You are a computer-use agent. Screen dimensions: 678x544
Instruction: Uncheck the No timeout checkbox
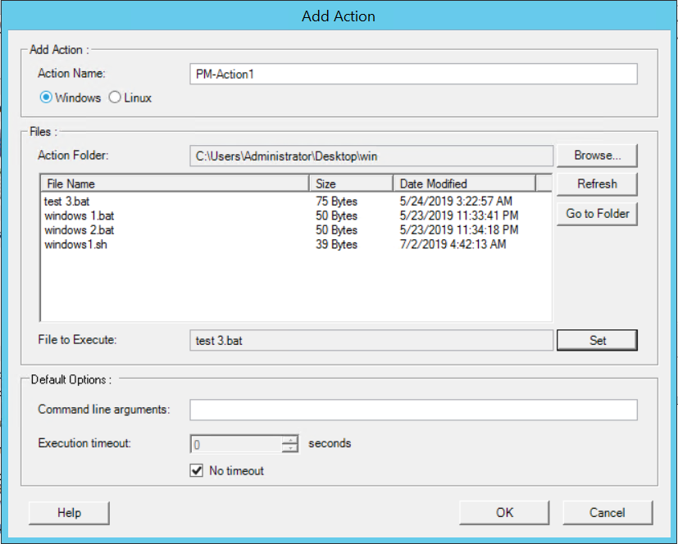coord(197,470)
